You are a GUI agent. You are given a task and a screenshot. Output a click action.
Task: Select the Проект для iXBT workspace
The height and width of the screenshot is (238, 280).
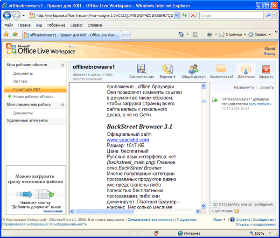pyautogui.click(x=35, y=89)
